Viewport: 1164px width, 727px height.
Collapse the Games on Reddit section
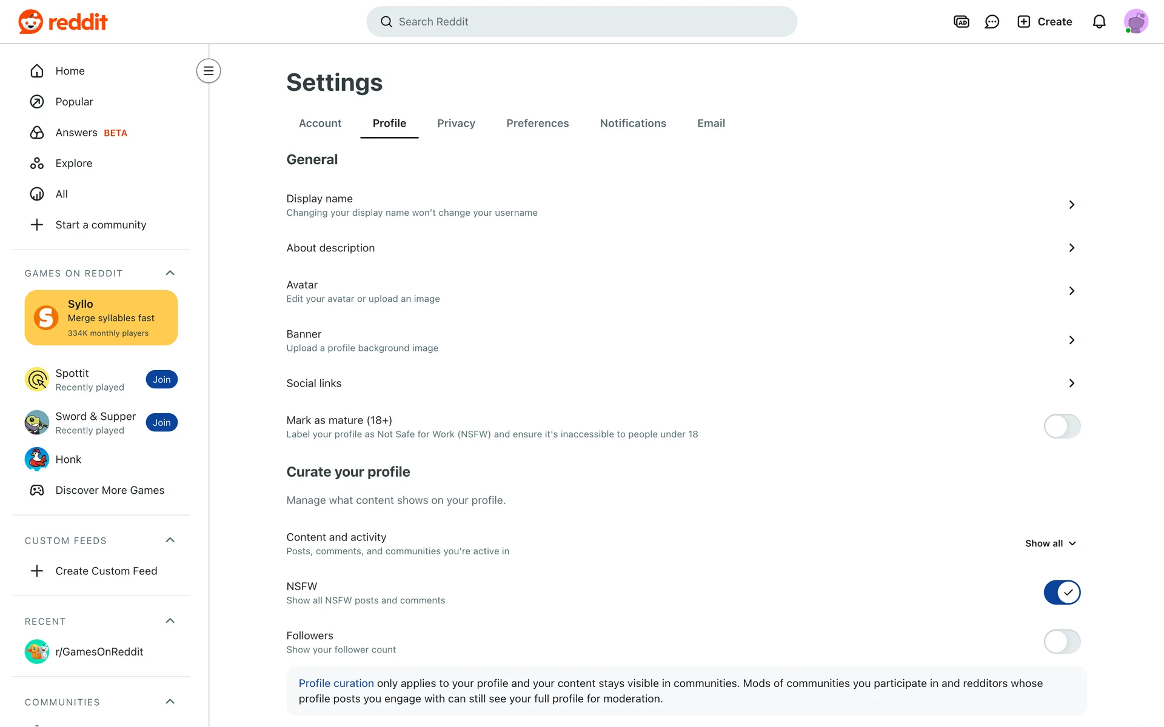coord(170,273)
